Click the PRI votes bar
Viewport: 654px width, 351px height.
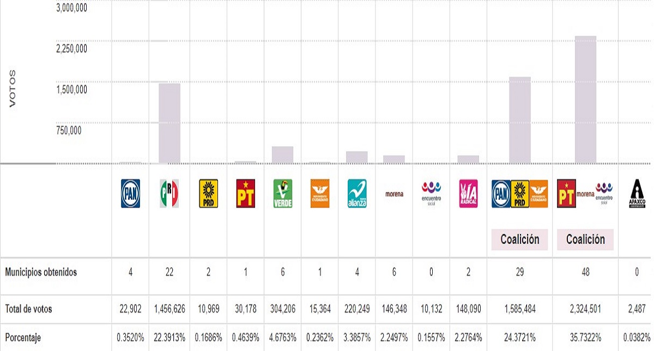coord(169,124)
